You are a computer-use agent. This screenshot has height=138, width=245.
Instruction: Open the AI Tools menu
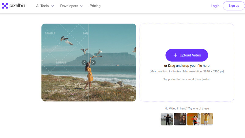click(42, 6)
